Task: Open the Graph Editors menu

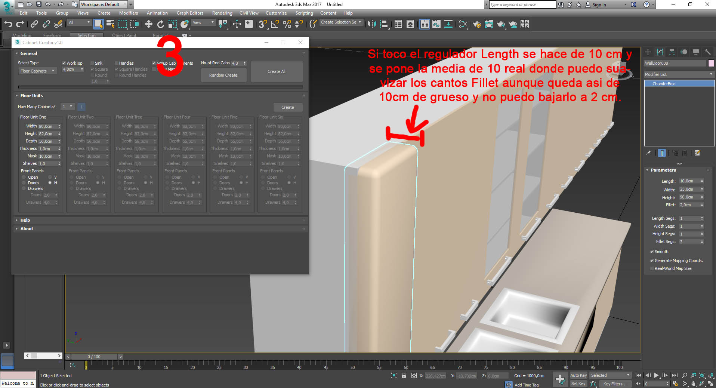Action: [x=190, y=13]
